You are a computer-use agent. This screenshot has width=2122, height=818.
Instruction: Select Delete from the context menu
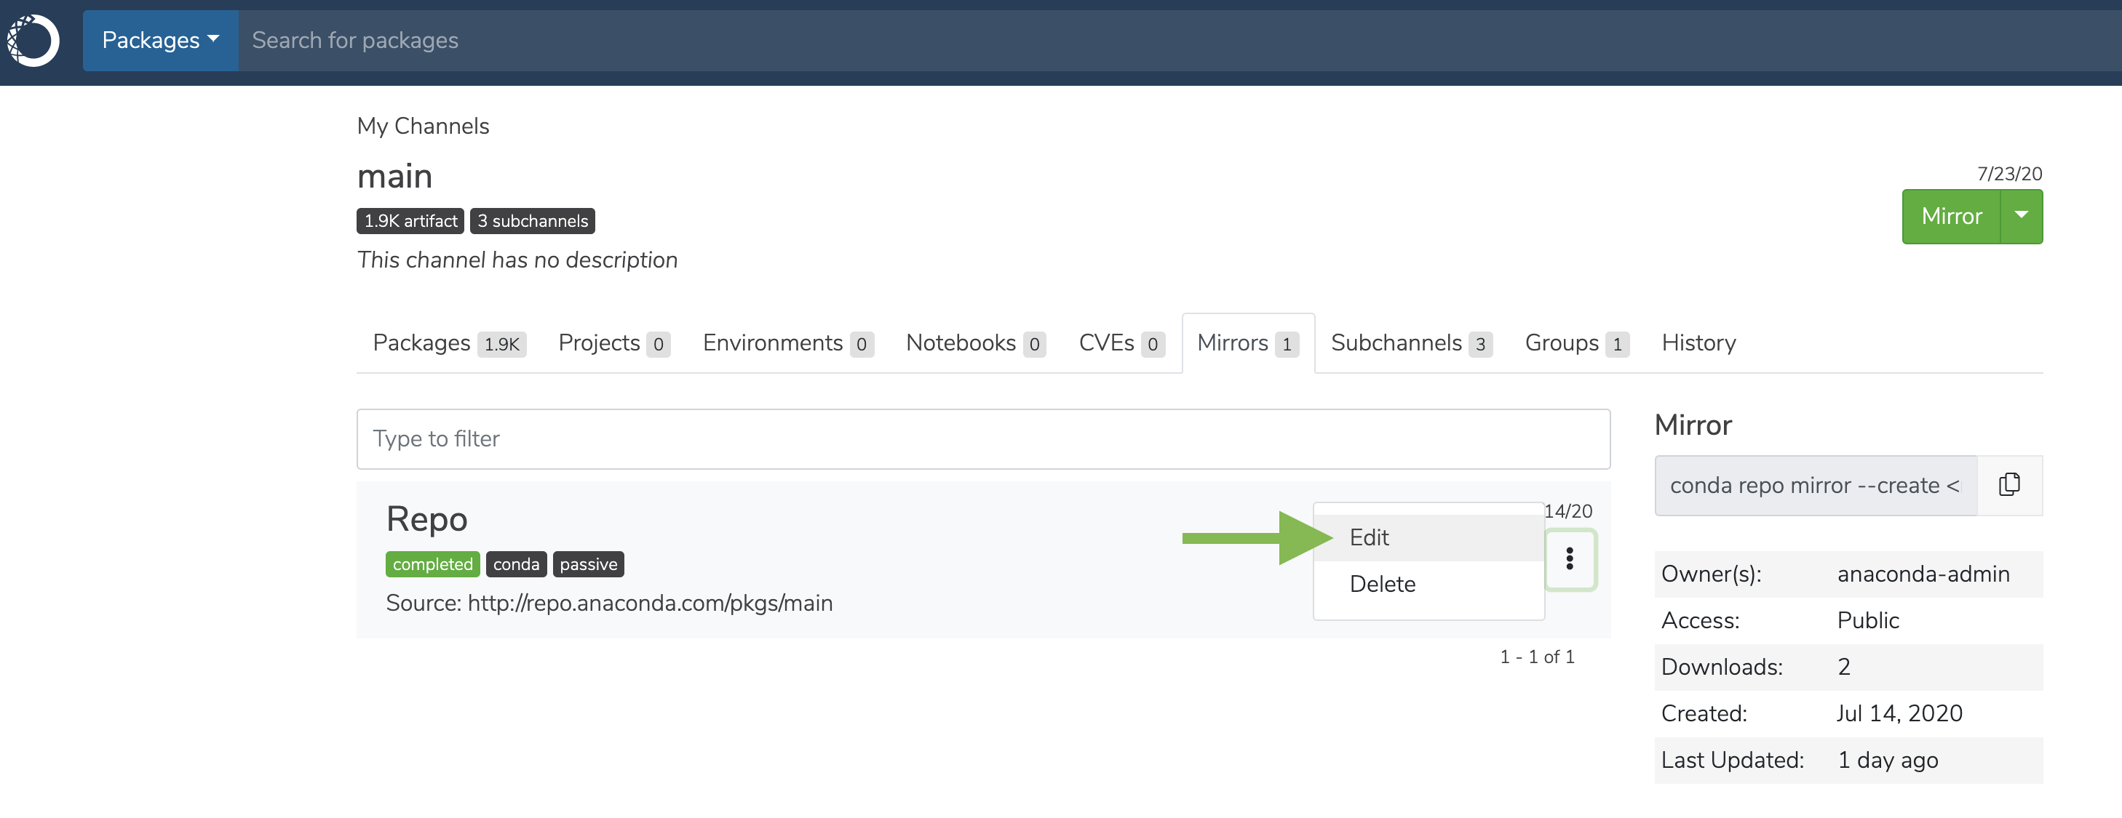click(1383, 584)
